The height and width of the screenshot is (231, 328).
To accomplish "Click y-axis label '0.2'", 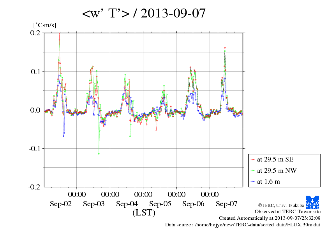I will click(35, 33).
